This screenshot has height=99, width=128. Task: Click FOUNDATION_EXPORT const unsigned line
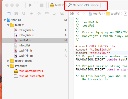pyautogui.click(x=102, y=69)
